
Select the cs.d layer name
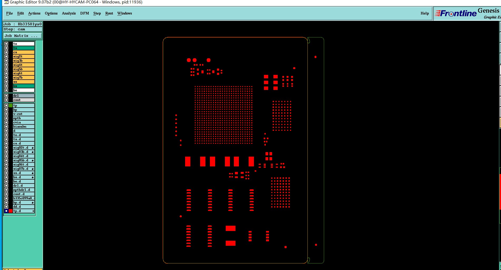tap(24, 143)
